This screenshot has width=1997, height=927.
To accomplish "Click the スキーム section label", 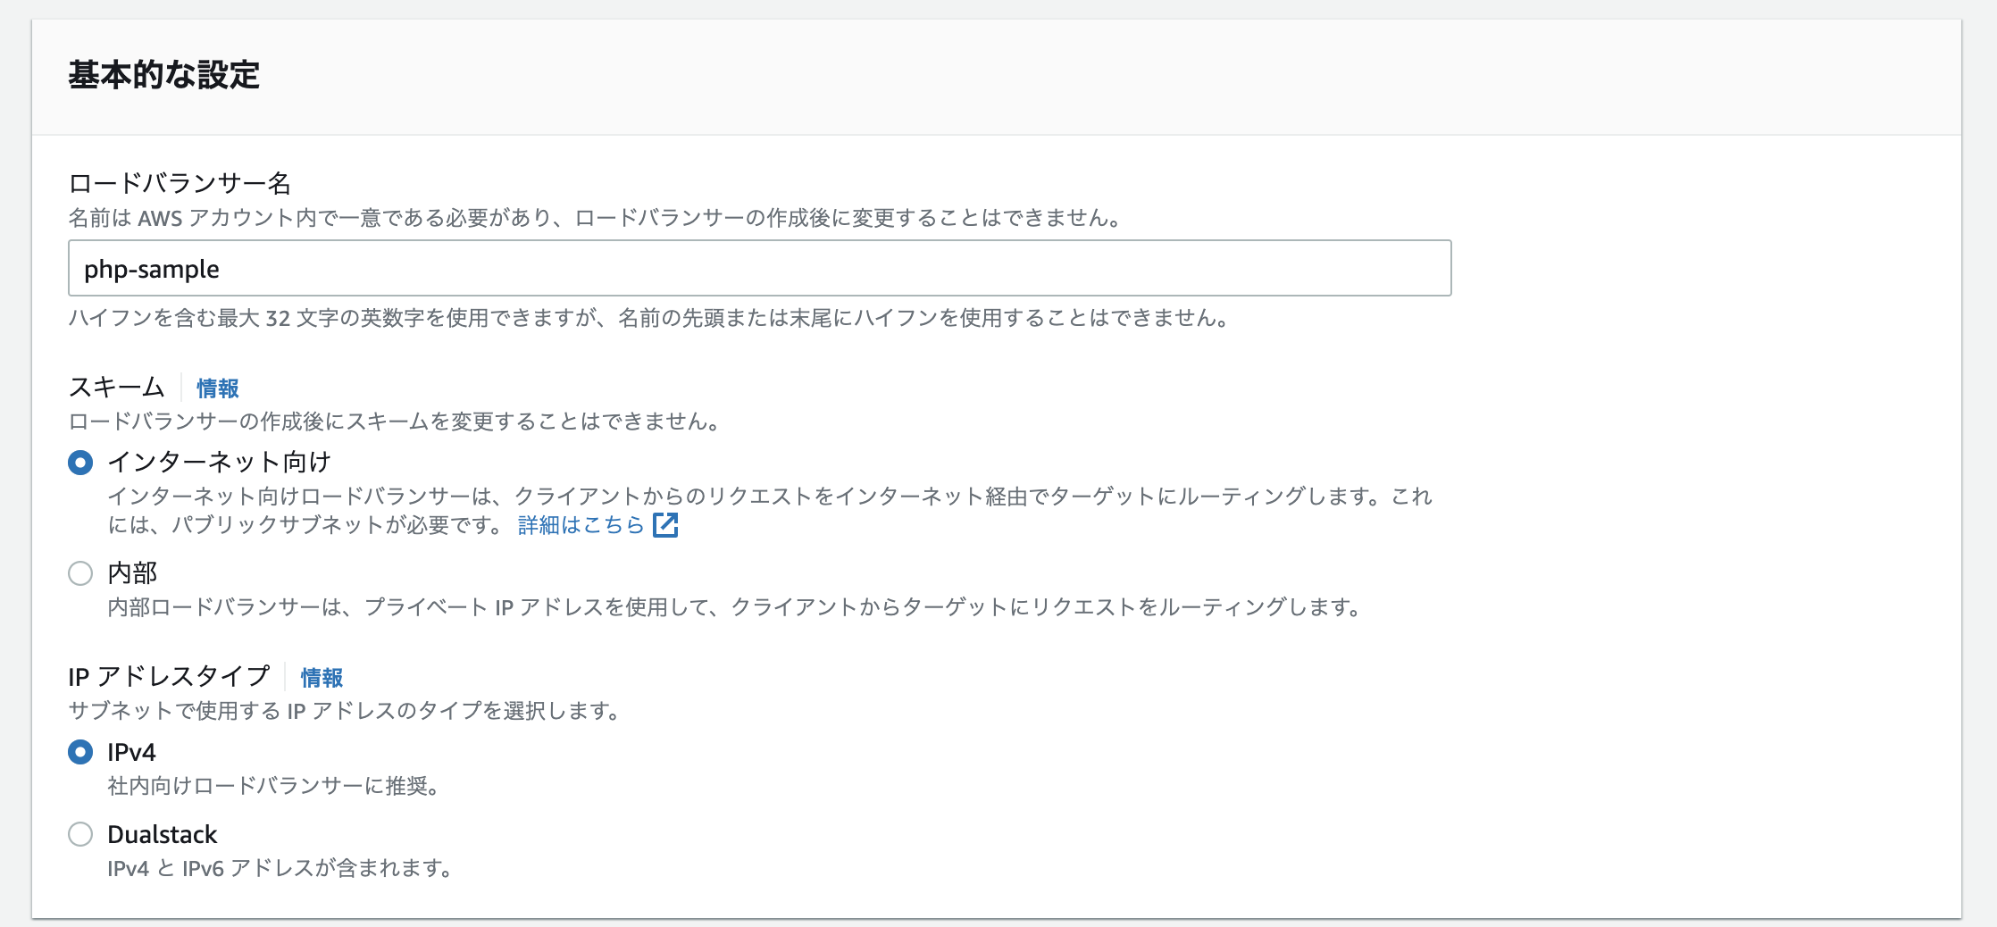I will (117, 388).
